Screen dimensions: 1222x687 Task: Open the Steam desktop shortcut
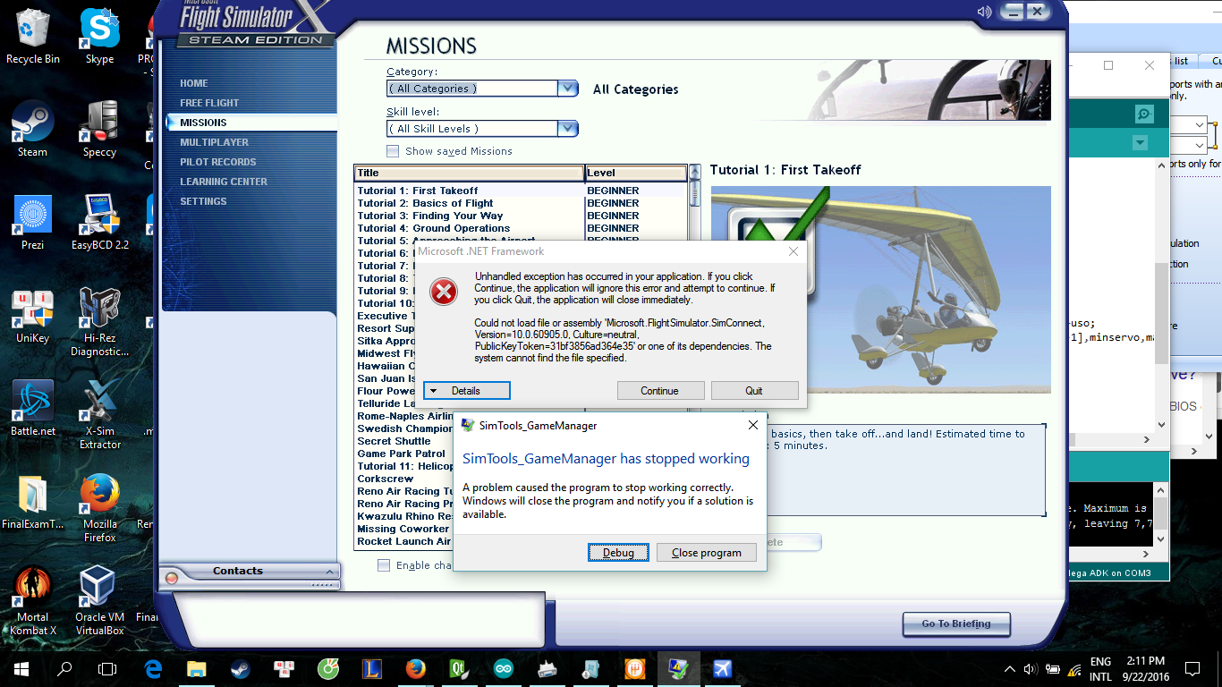[33, 130]
